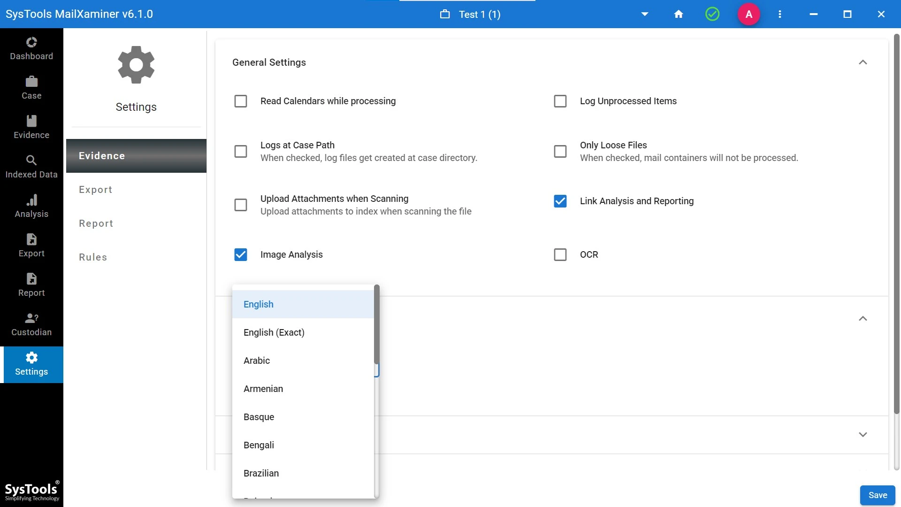The height and width of the screenshot is (507, 901).
Task: Click the home icon in the title bar
Action: [x=679, y=14]
